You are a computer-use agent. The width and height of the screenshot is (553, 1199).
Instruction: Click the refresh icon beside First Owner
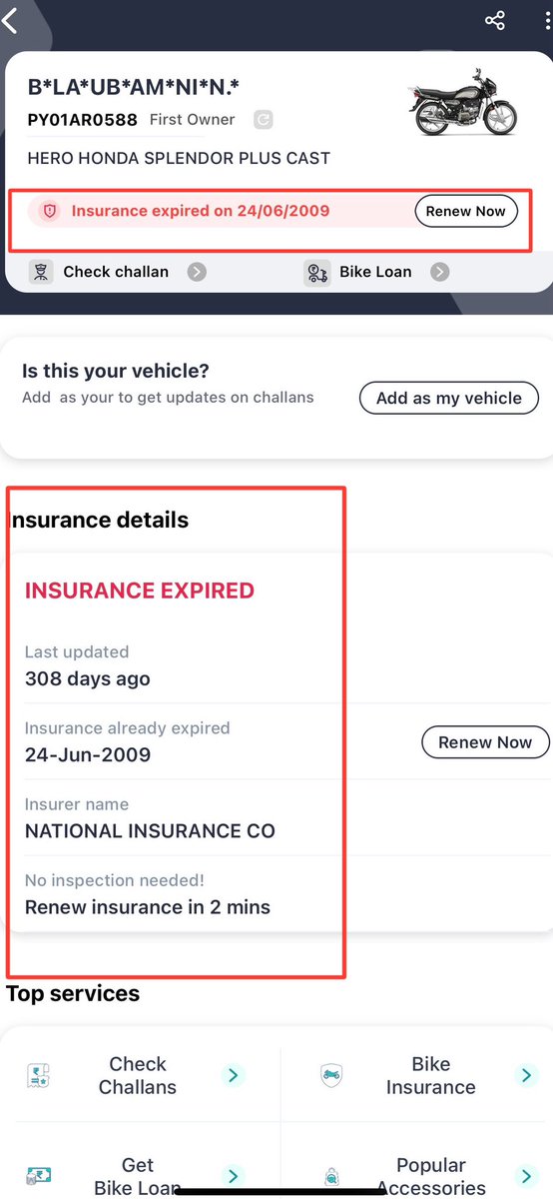coord(263,120)
